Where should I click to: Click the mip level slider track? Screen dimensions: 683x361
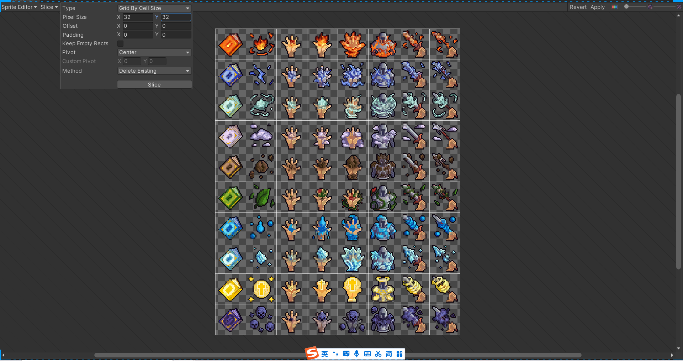tap(665, 7)
